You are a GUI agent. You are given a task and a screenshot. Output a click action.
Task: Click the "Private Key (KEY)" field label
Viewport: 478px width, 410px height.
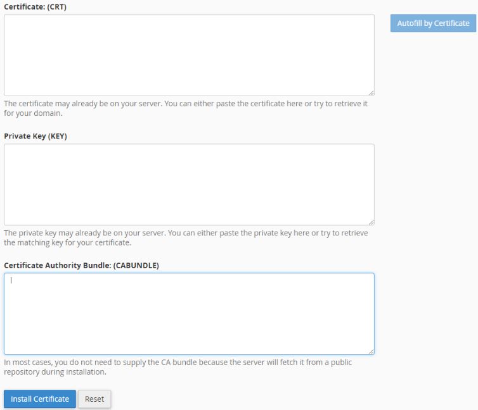coord(36,136)
